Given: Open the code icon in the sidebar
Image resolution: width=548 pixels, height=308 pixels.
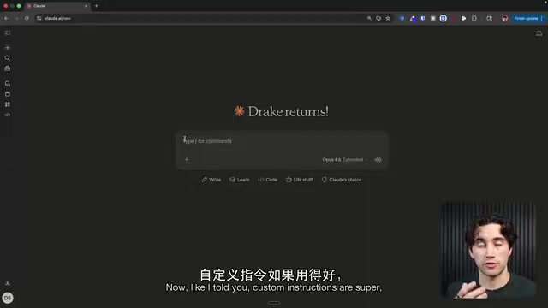Looking at the screenshot, I should click(8, 115).
